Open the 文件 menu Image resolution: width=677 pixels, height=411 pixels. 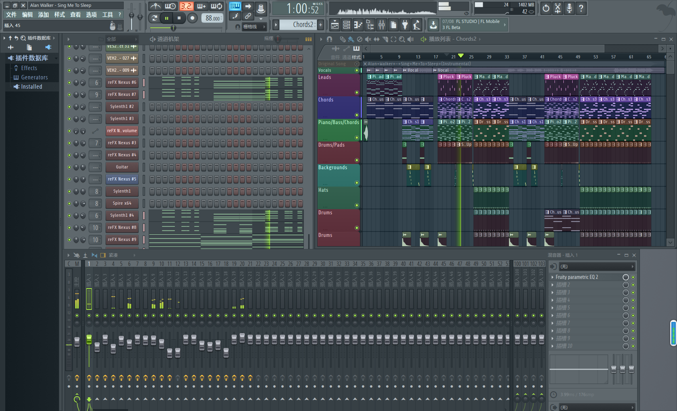click(11, 15)
